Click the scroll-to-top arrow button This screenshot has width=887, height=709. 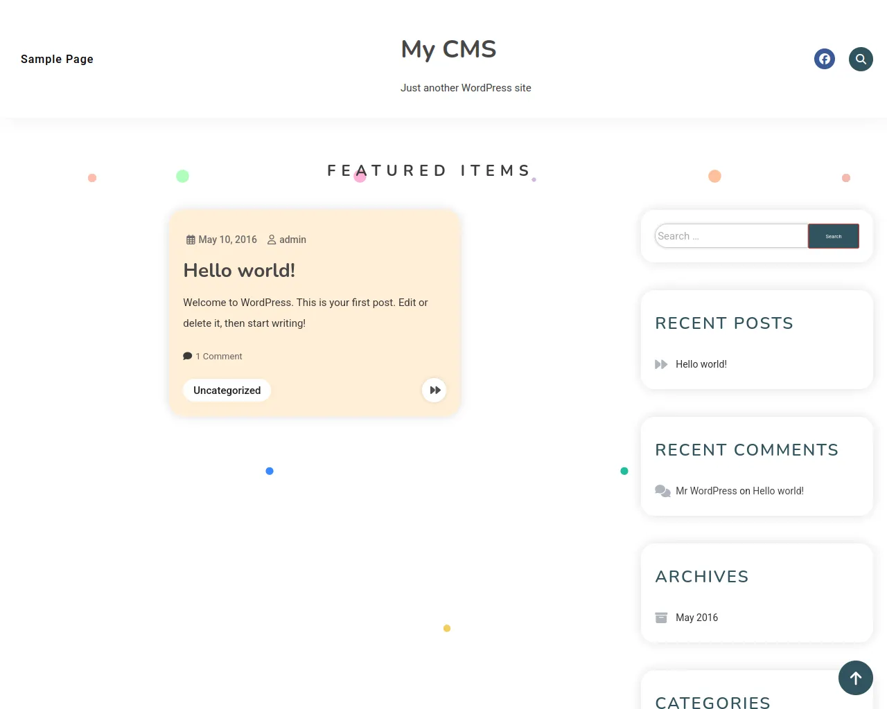(x=856, y=678)
